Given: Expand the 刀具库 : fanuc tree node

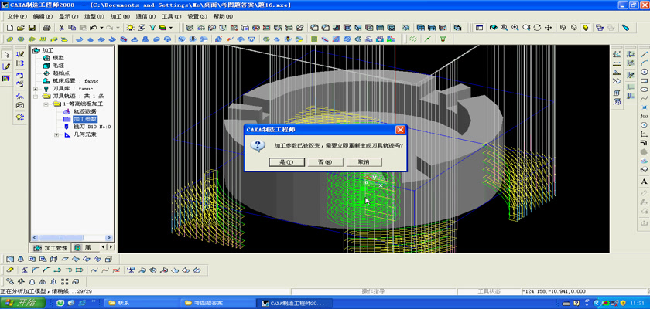Looking at the screenshot, I should click(36, 89).
